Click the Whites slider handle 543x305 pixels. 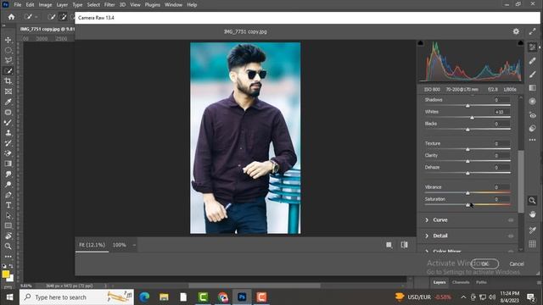(x=472, y=118)
